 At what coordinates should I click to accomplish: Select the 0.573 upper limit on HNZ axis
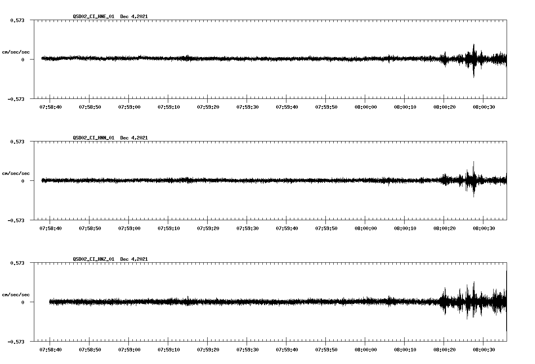(17, 263)
